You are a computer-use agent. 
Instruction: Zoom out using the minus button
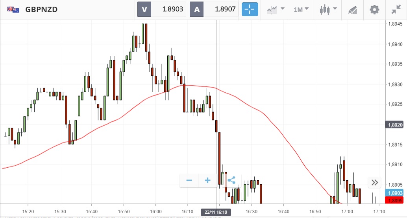[189, 181]
